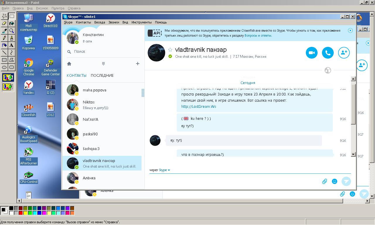
Task: Choose the straight Line tool
Action: (4, 52)
